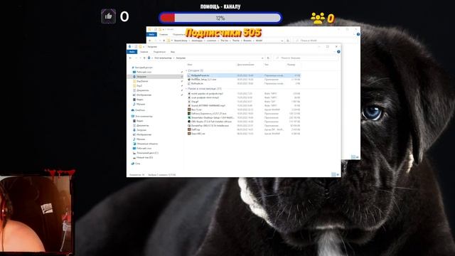
Task: Open Quick Access Toolbar dropdown in front title bar
Action: [x=144, y=47]
